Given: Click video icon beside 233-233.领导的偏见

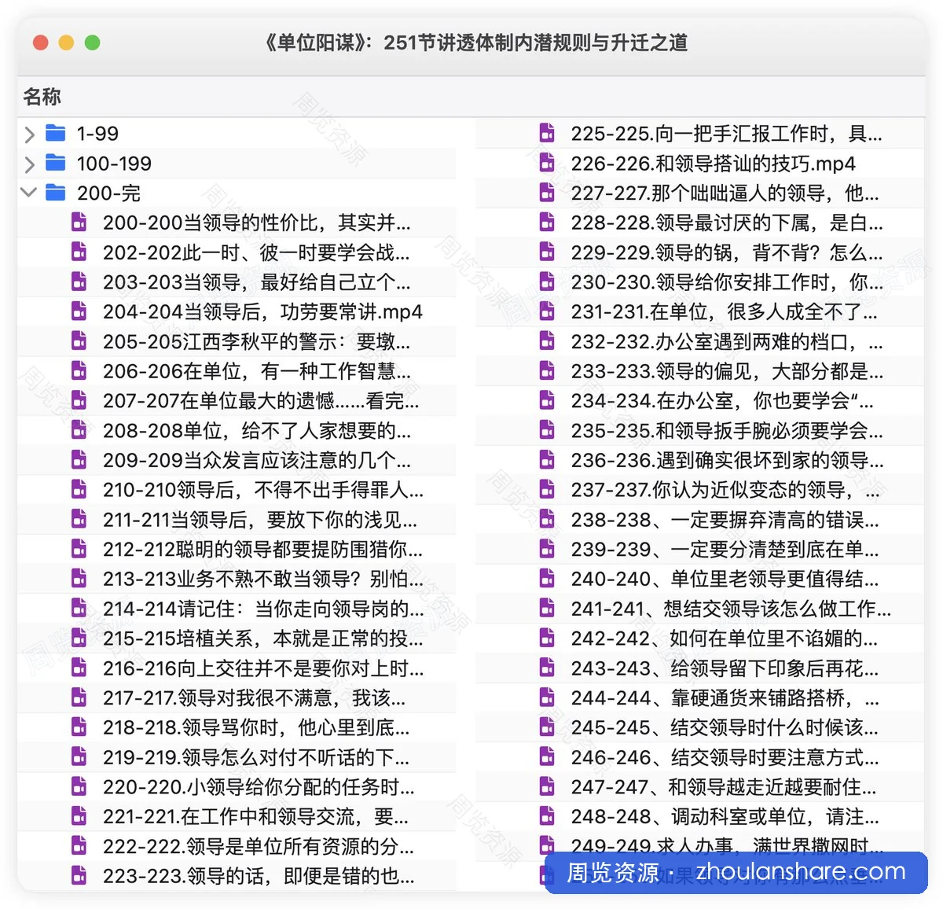Looking at the screenshot, I should (547, 371).
